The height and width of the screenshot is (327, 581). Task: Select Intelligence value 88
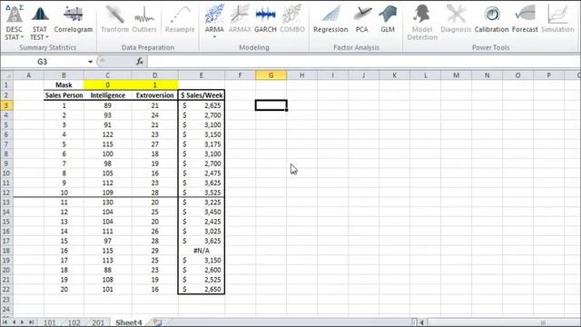(x=107, y=270)
